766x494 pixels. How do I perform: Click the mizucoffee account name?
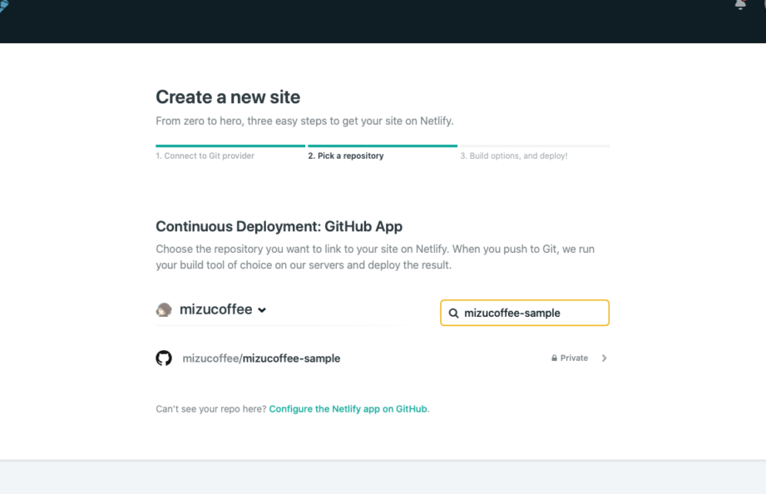(216, 309)
